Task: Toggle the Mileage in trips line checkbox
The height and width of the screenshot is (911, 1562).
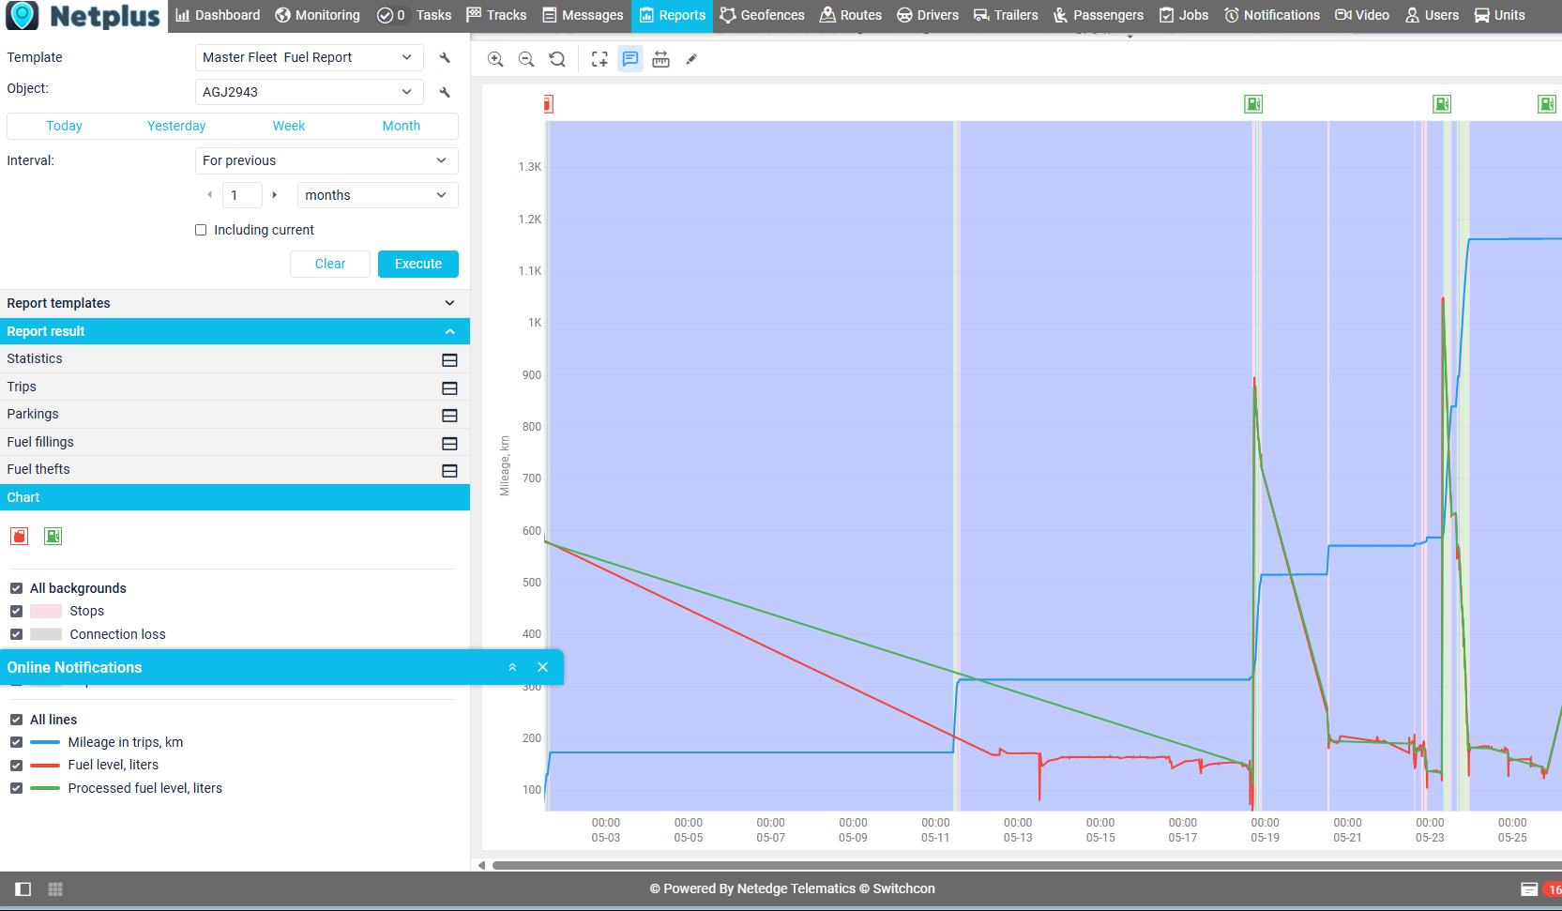Action: tap(16, 742)
